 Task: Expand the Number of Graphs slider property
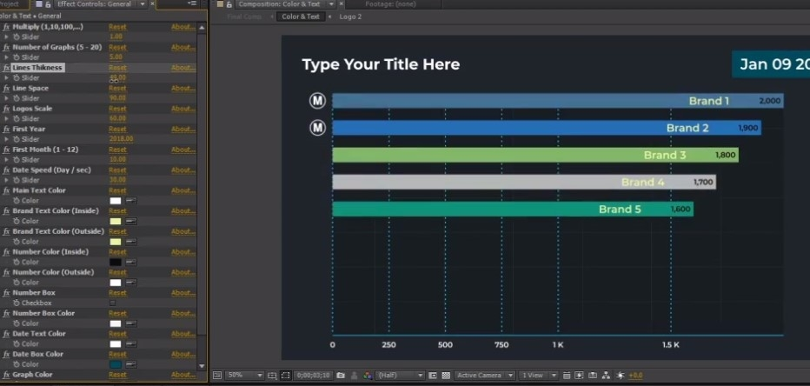tap(7, 57)
